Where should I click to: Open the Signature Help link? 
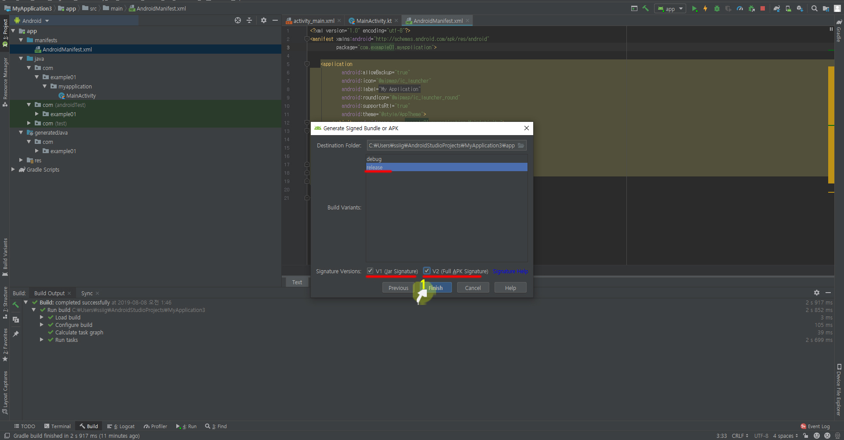point(510,271)
